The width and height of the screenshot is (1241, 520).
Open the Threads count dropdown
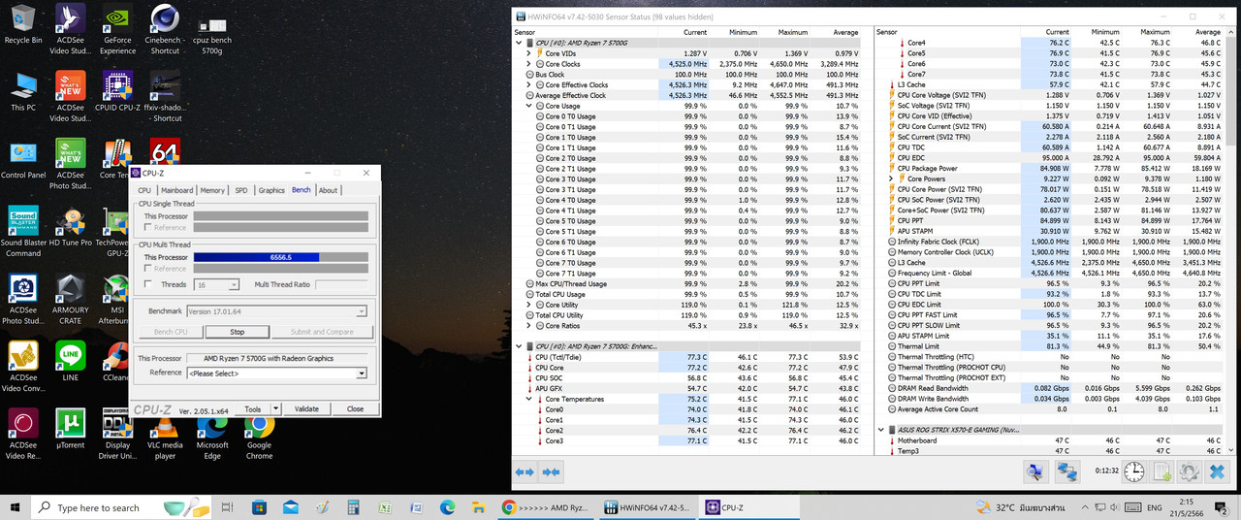tap(218, 284)
